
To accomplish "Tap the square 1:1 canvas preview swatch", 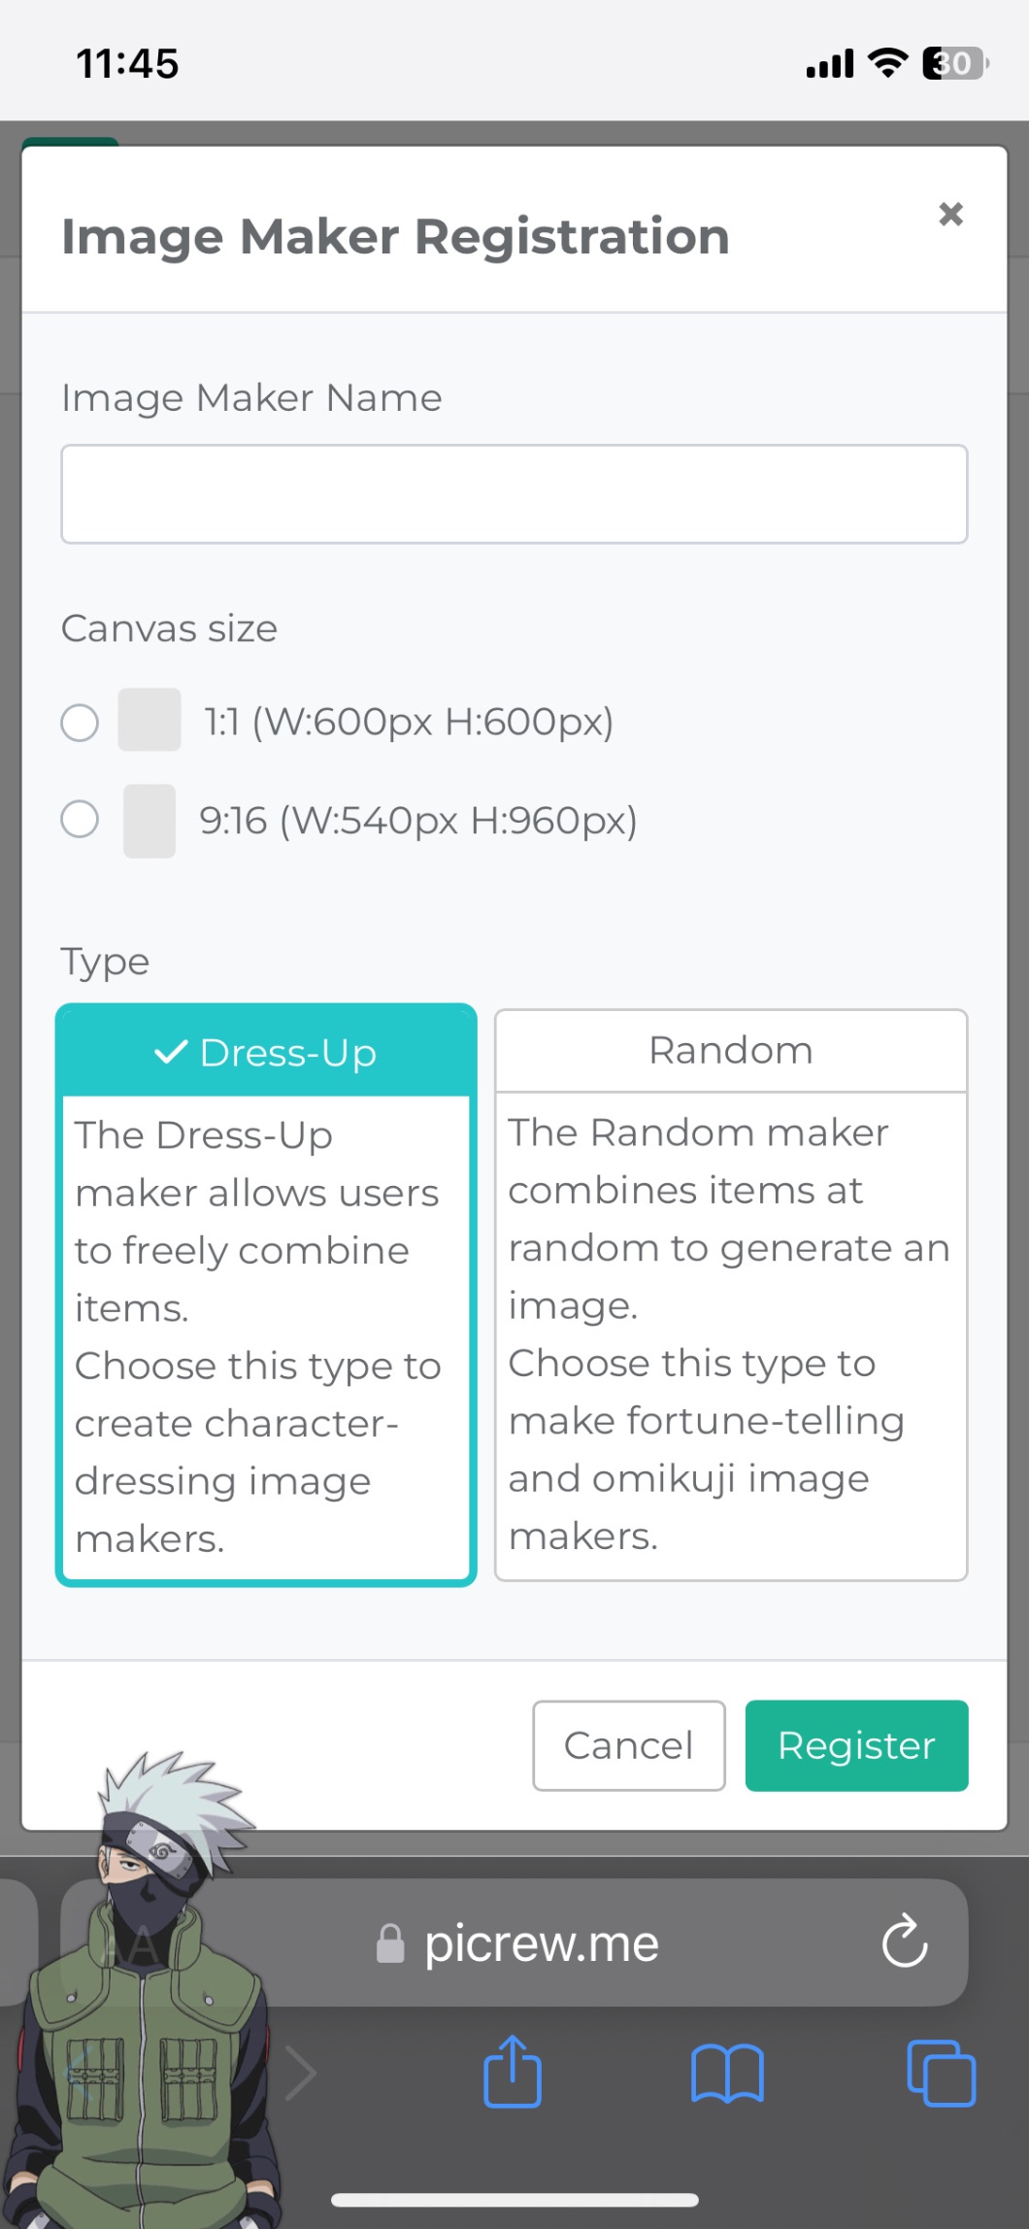I will coord(149,720).
